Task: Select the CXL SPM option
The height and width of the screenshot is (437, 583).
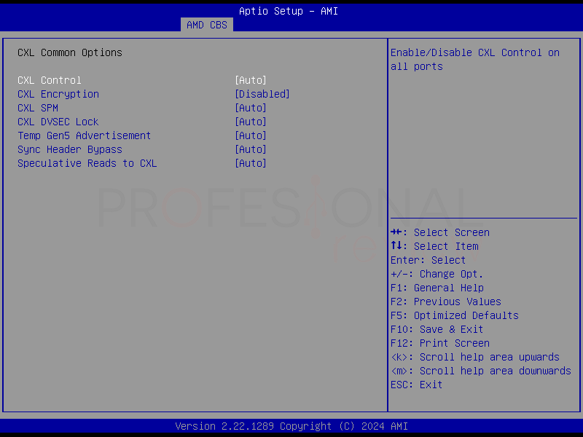Action: point(38,108)
